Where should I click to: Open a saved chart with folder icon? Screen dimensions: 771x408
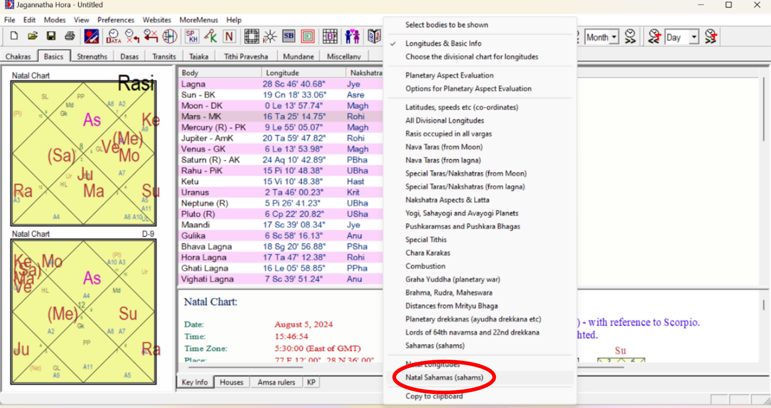click(33, 36)
